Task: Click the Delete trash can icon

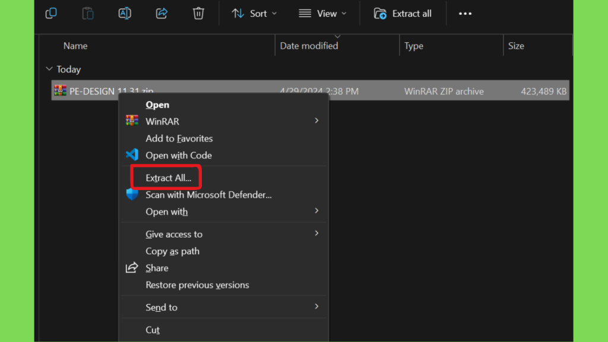Action: (x=198, y=14)
